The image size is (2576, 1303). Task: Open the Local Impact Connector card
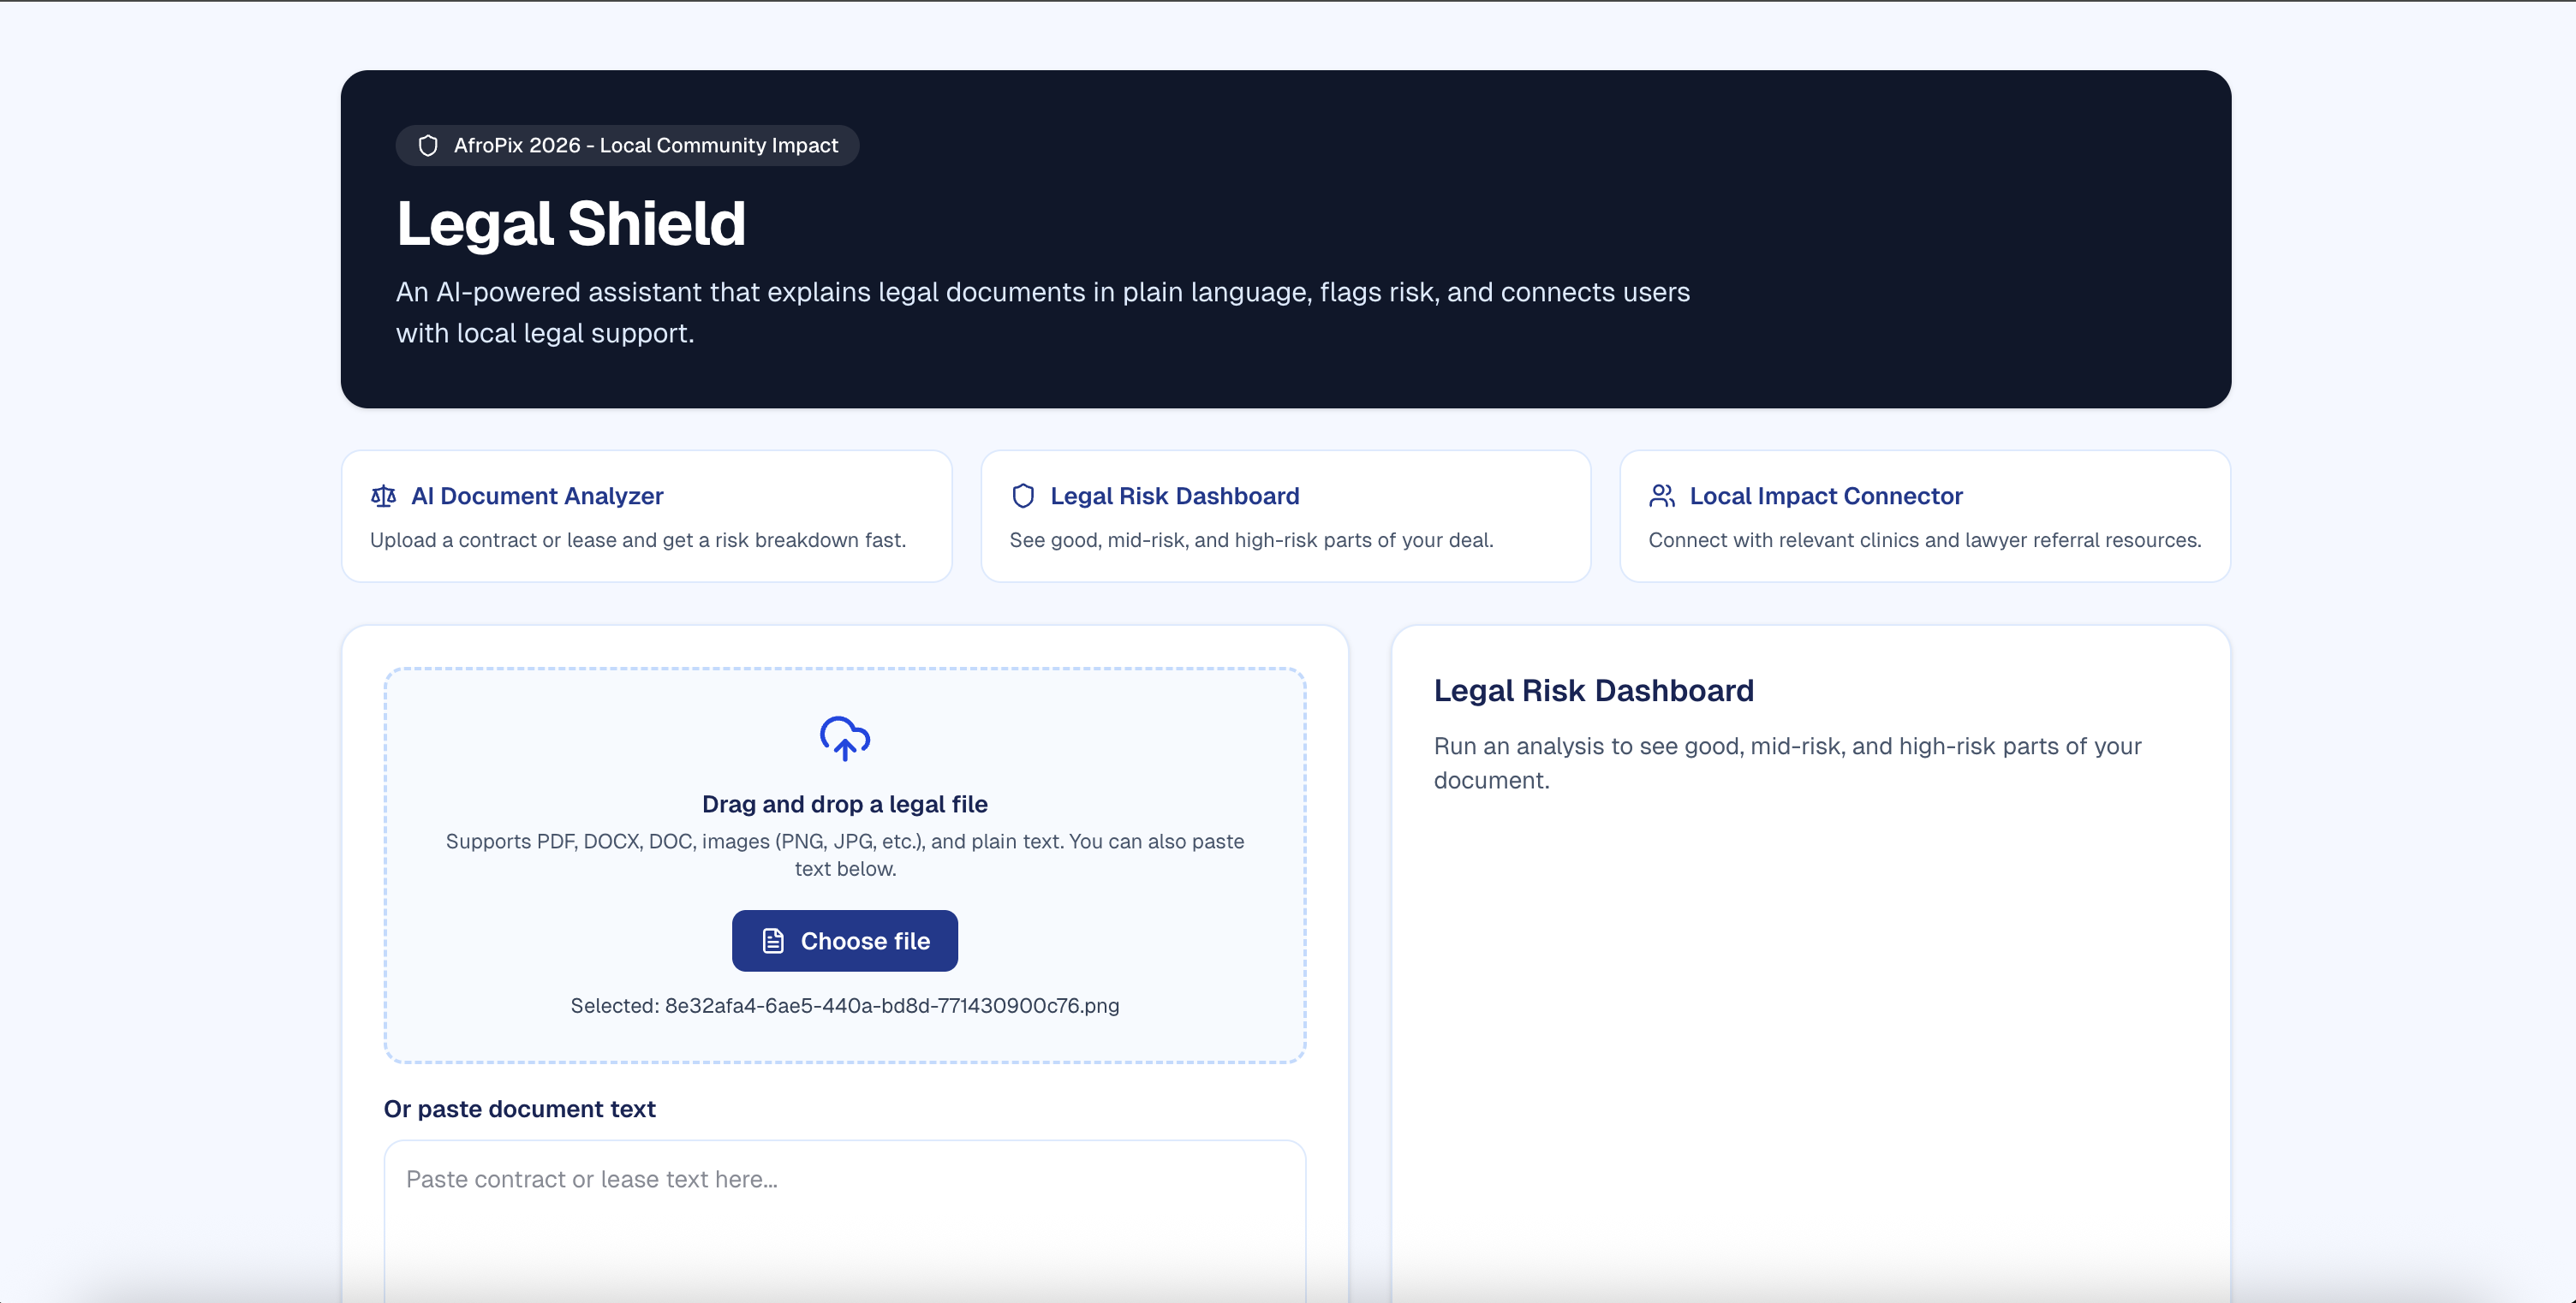click(1924, 516)
